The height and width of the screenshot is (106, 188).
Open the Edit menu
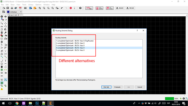coord(7,5)
